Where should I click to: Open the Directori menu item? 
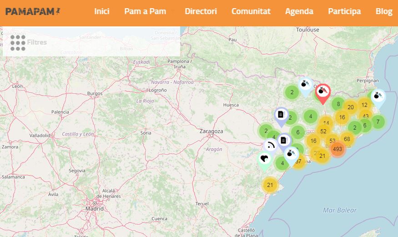pyautogui.click(x=201, y=11)
